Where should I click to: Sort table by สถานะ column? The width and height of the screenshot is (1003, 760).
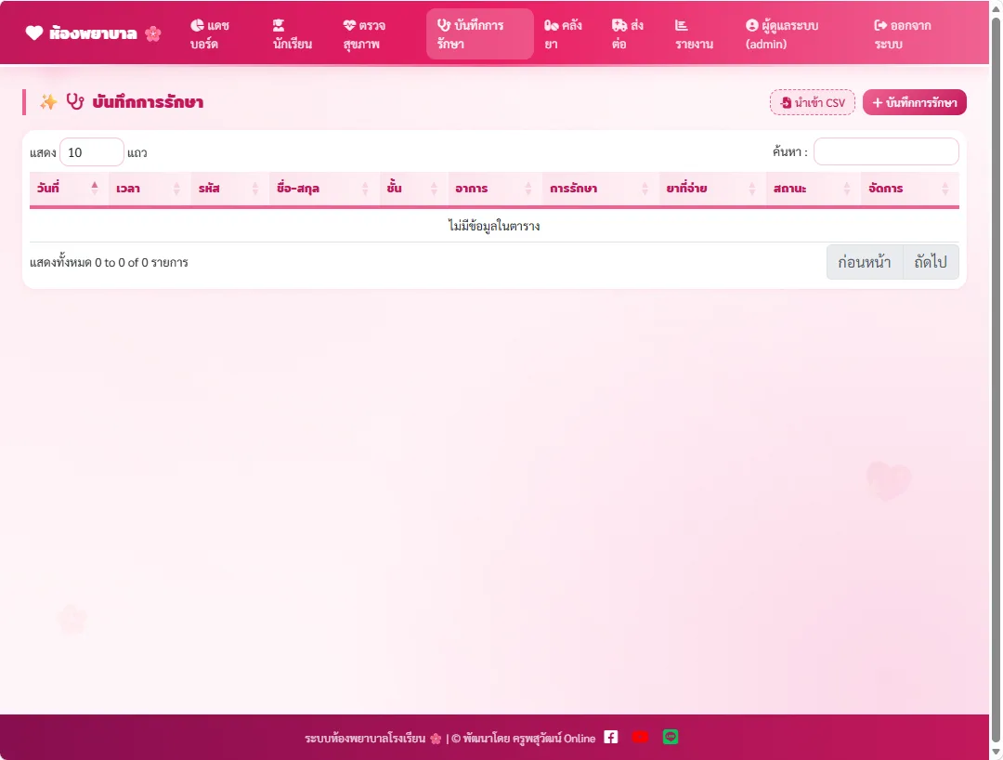[813, 188]
